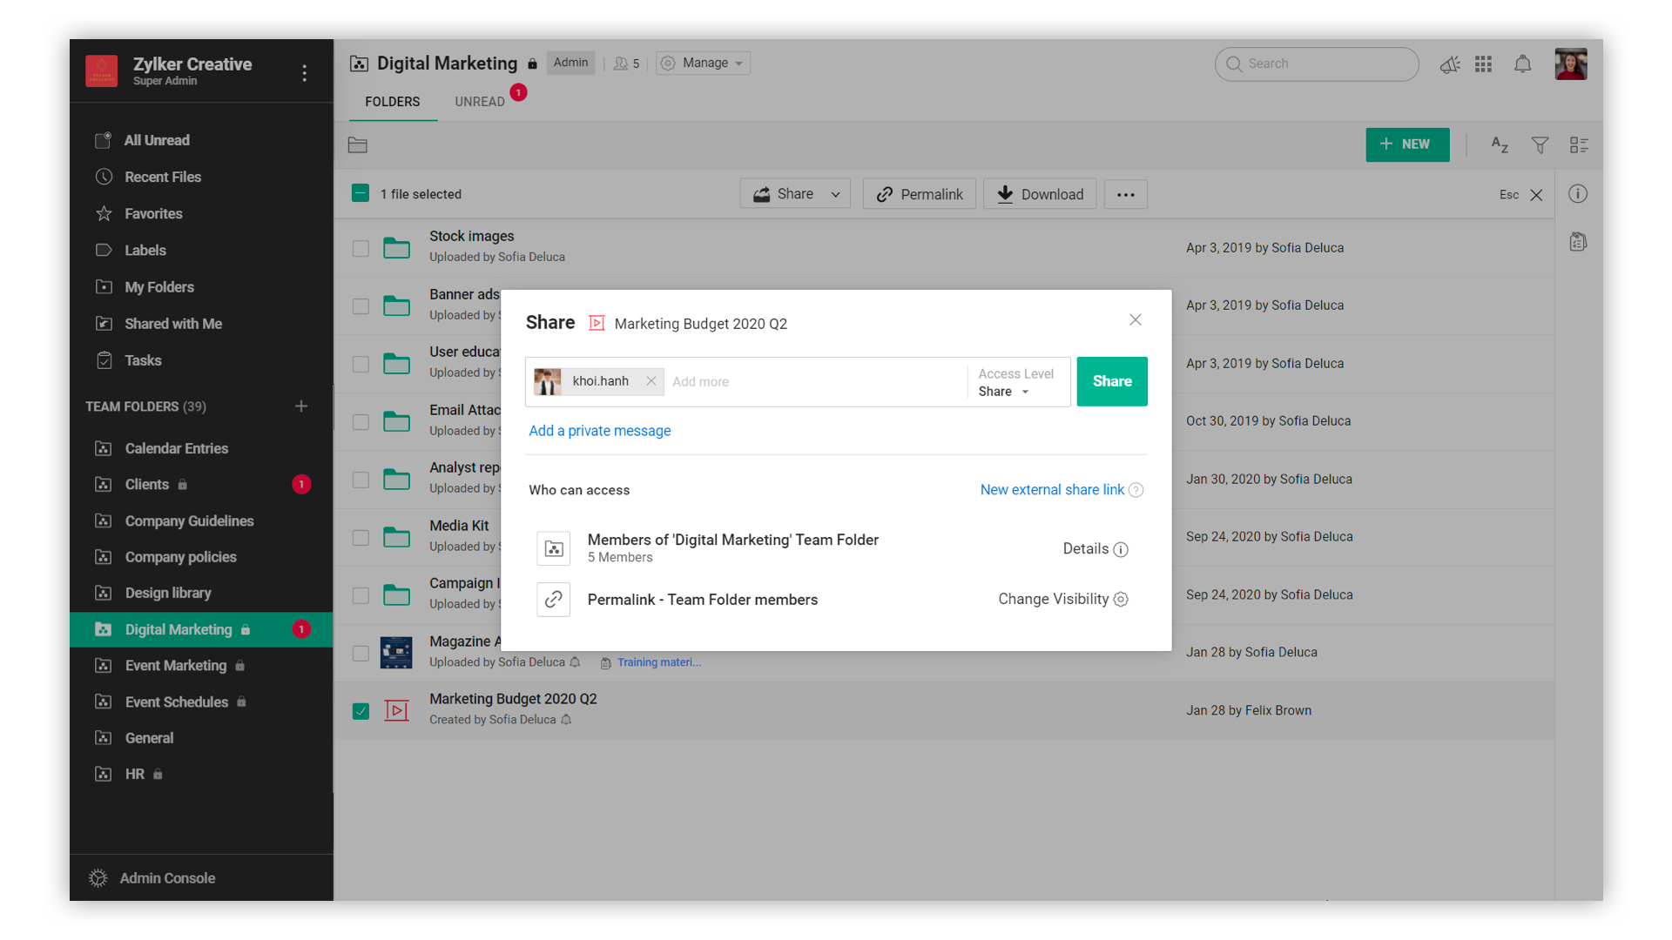Viewport: 1672px width, 940px height.
Task: Check the Stock images folder checkbox
Action: click(x=361, y=249)
